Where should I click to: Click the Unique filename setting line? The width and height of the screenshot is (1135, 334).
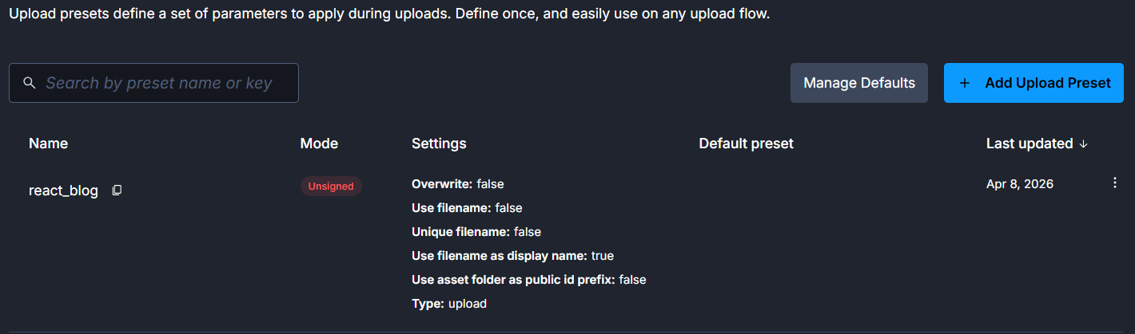[x=476, y=232]
